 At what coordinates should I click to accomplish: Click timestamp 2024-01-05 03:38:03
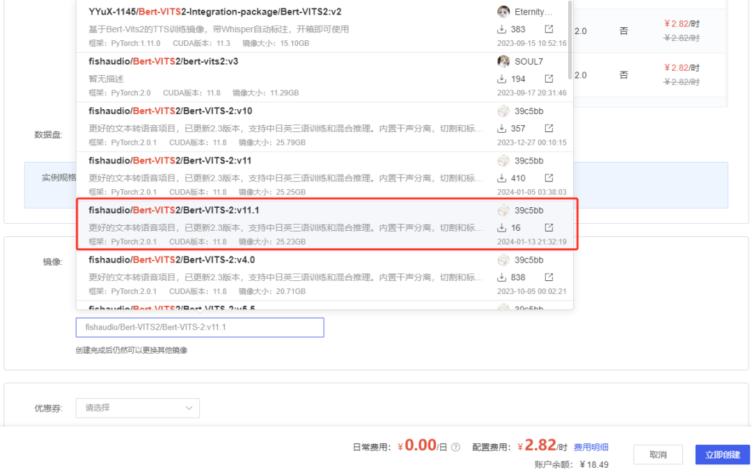532,192
